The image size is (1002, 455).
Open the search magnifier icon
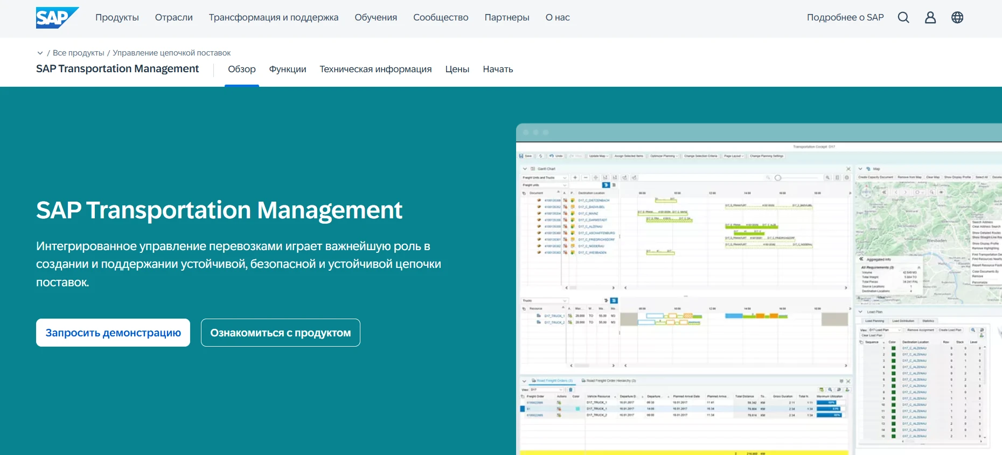click(903, 17)
